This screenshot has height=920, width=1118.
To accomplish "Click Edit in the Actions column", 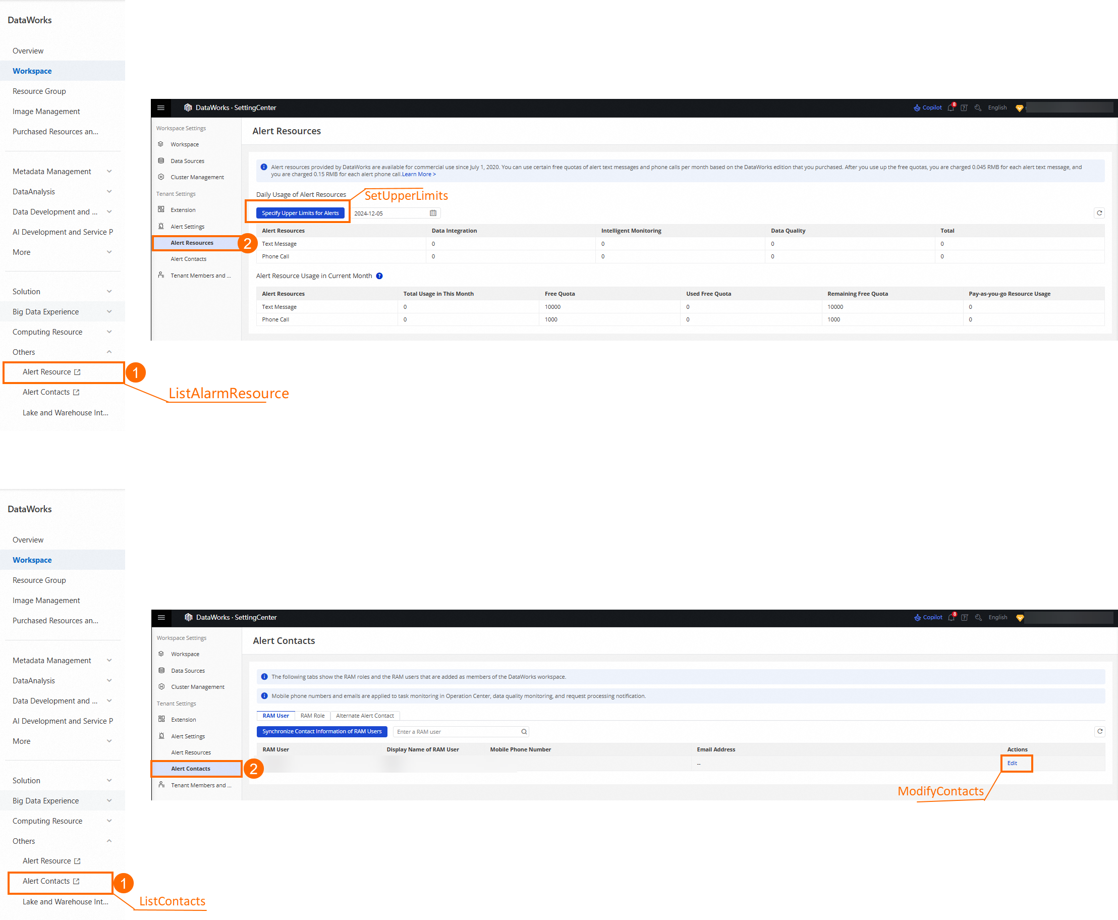I will (1012, 763).
